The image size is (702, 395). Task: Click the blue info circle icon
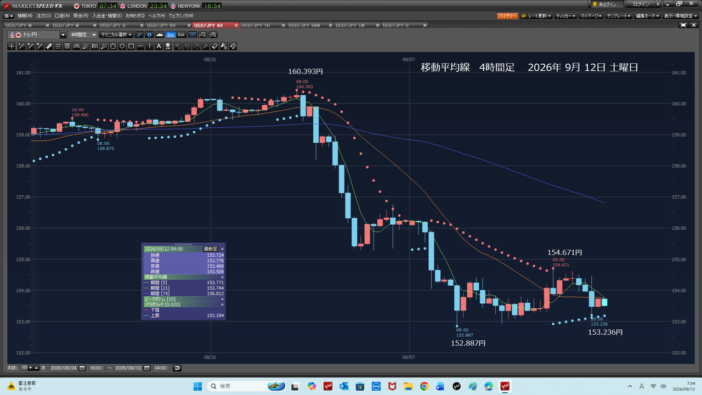[150, 35]
